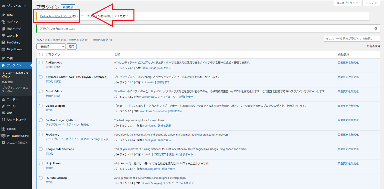Select the Classic Editor checkbox
The image size is (384, 189).
(41, 91)
